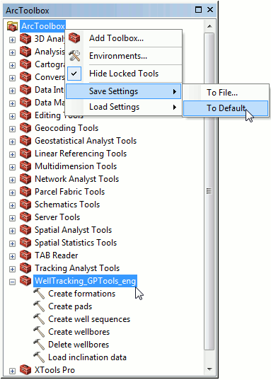Select the Linear Referencing Tools label
The height and width of the screenshot is (380, 271).
[81, 154]
